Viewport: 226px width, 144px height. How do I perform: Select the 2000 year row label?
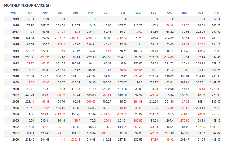(16, 140)
